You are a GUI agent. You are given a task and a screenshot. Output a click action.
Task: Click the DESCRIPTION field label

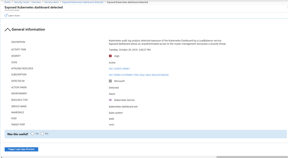(18, 42)
